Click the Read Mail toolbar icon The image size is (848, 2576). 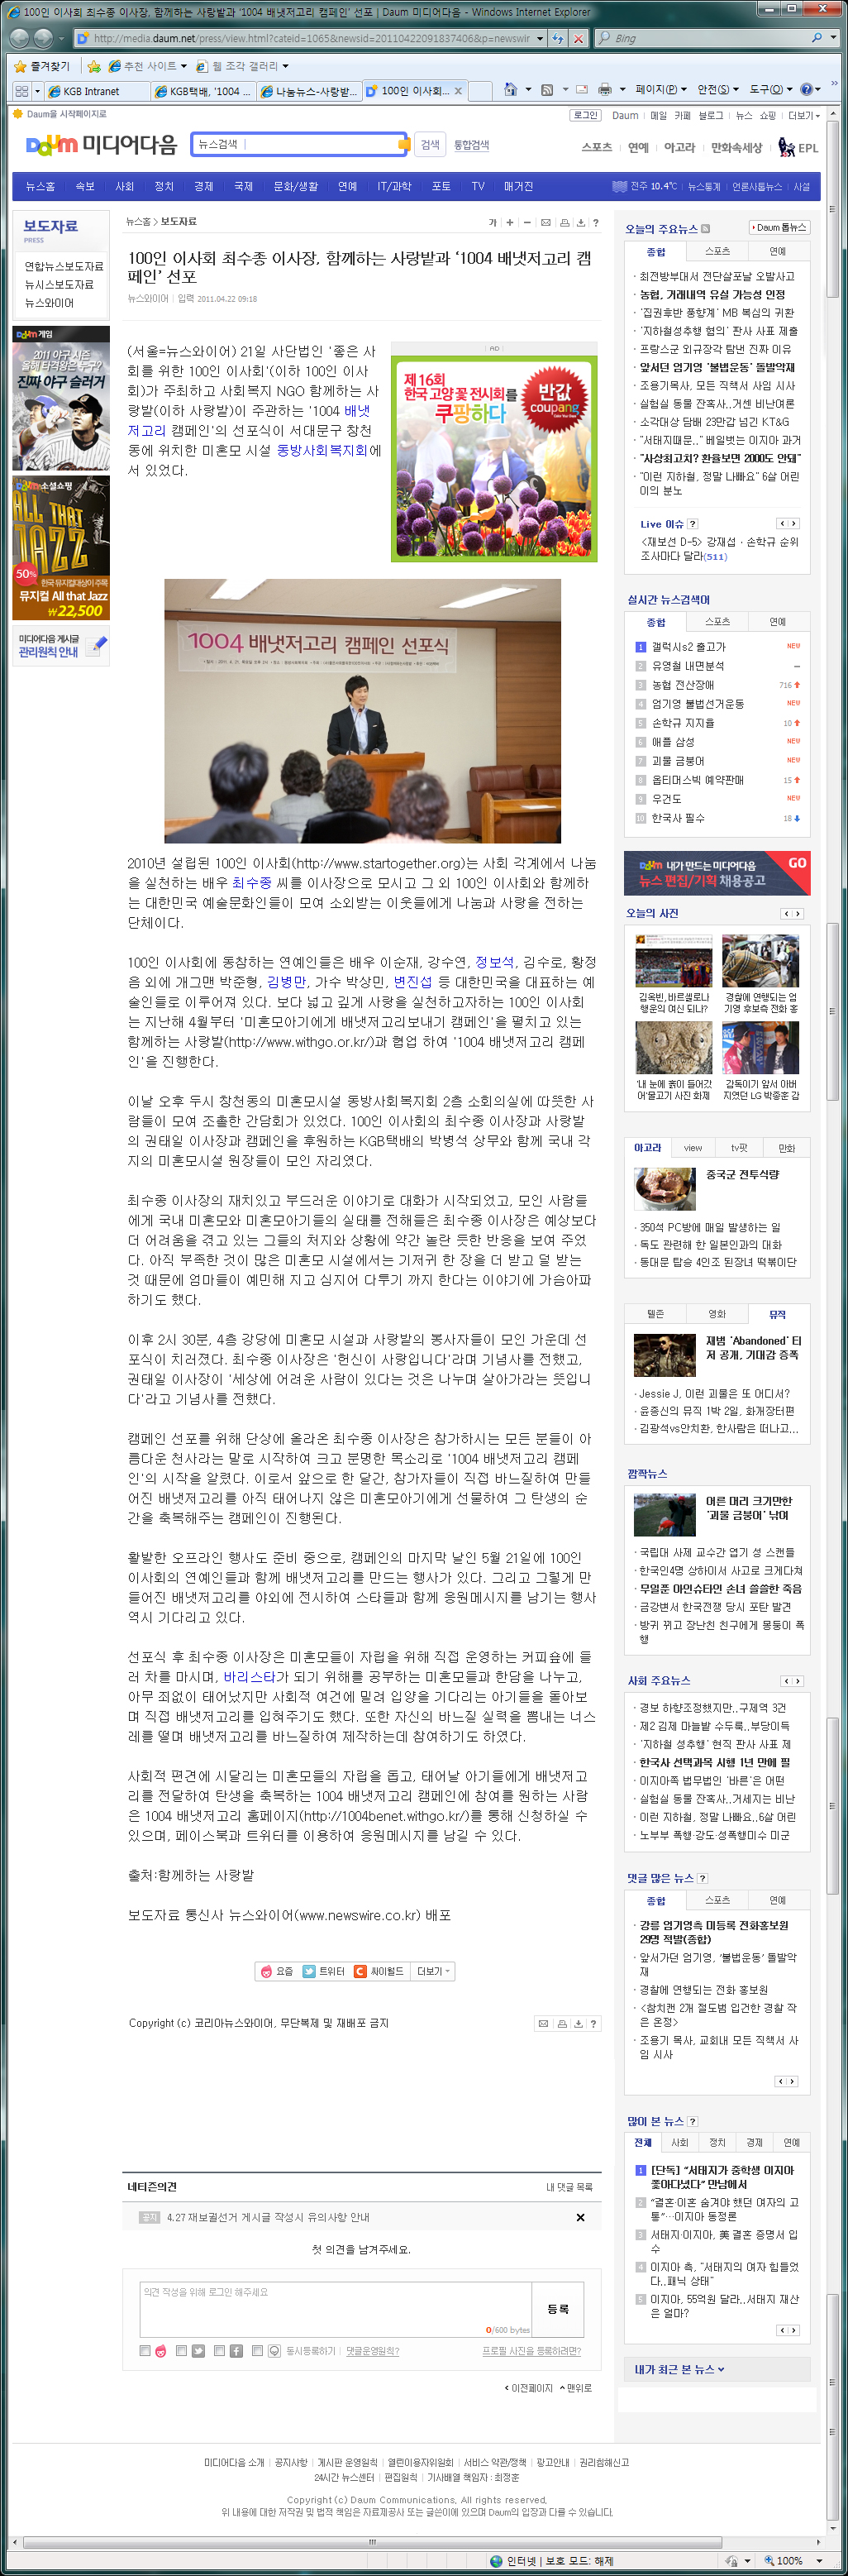coord(581,90)
